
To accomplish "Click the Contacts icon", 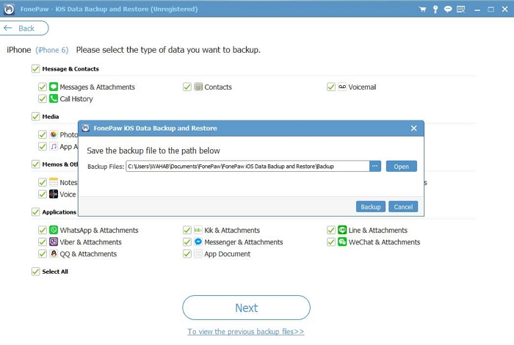I will 198,87.
